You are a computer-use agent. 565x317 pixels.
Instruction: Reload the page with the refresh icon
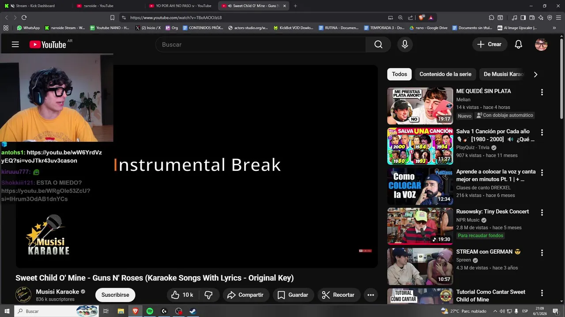(x=24, y=18)
